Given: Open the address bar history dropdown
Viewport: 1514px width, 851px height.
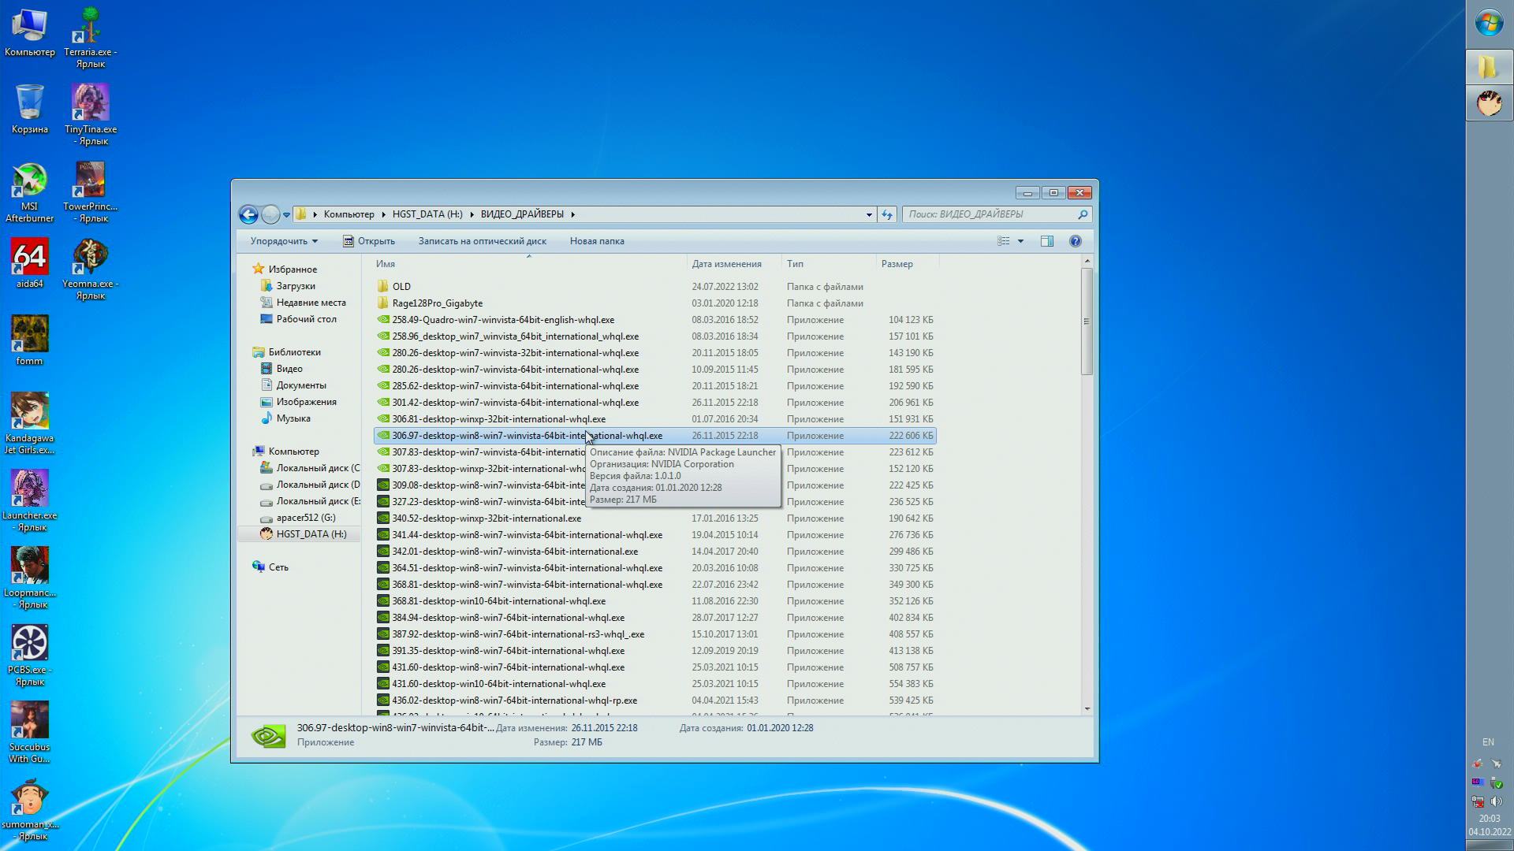Looking at the screenshot, I should [869, 214].
